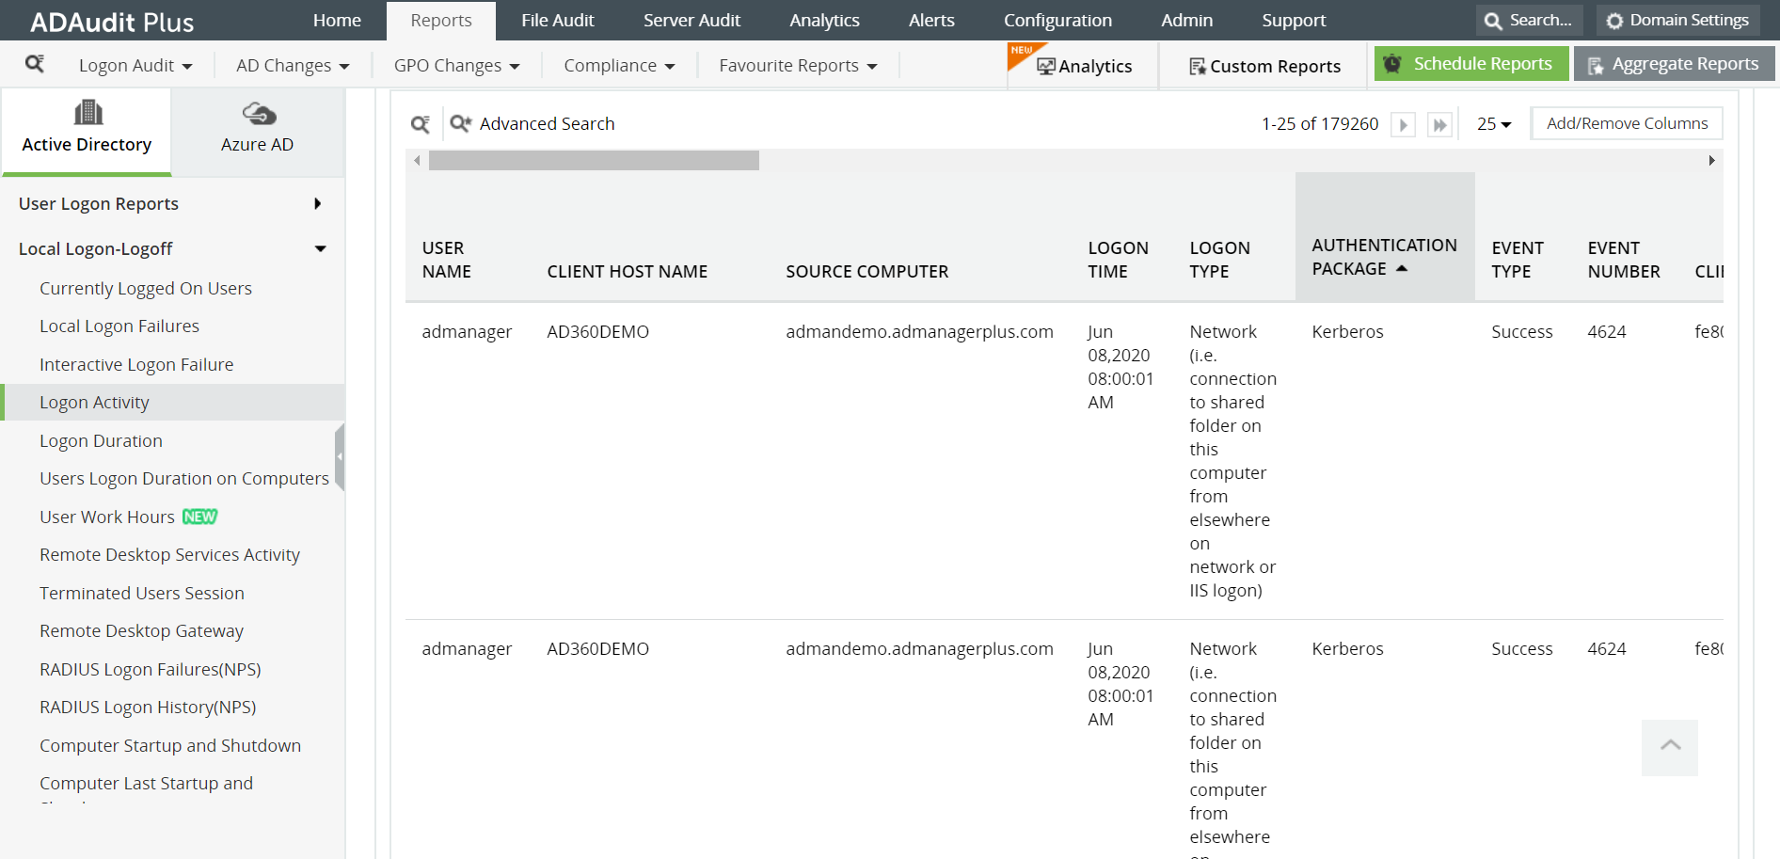
Task: Open the Analytics tab in top navigation
Action: 824,21
